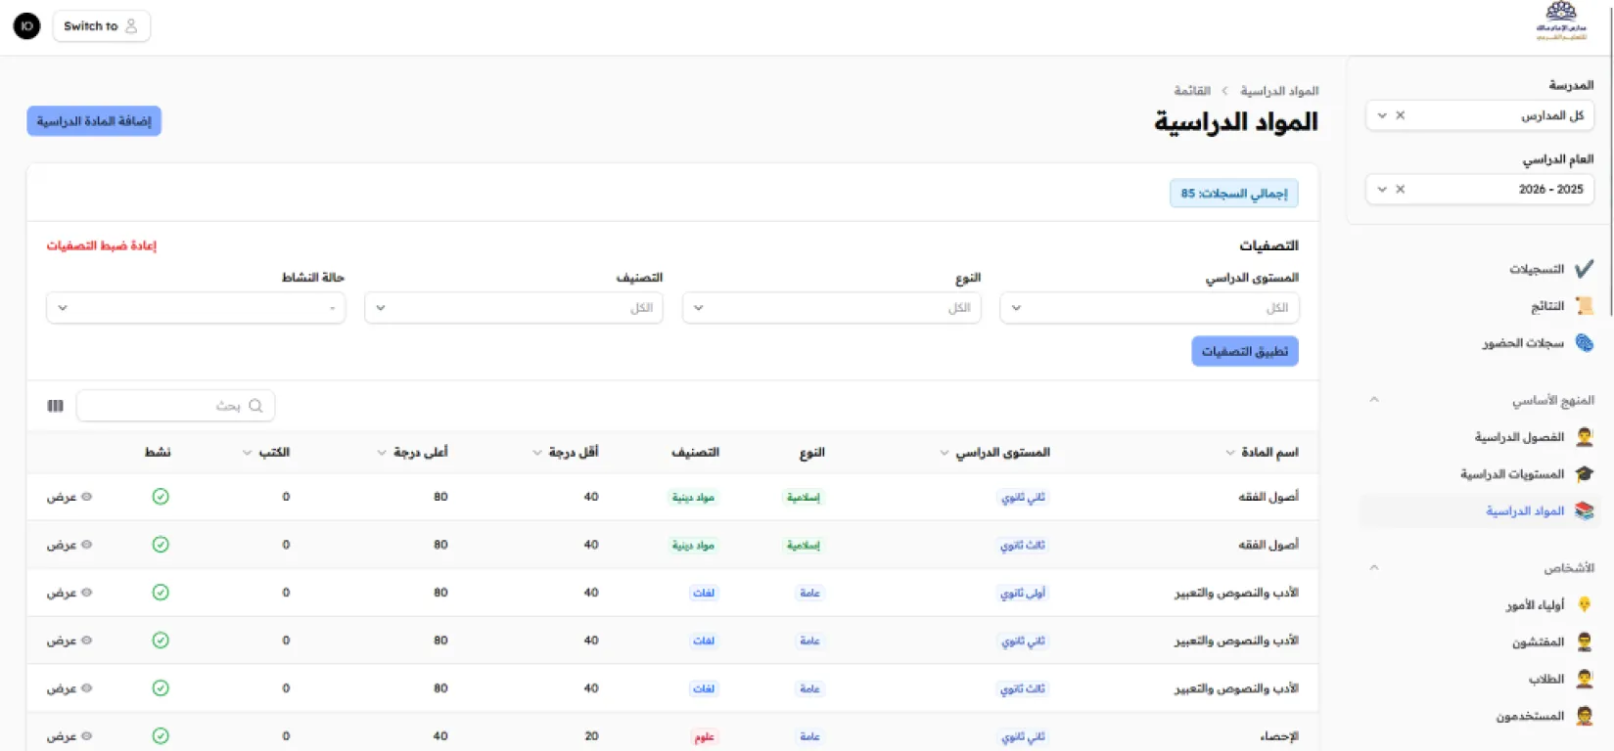Click عرض for the الإحصاء row
Viewport: 1614px width, 751px height.
click(x=69, y=736)
